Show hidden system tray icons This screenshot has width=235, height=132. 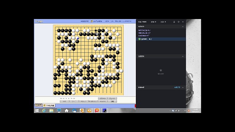(x=170, y=111)
